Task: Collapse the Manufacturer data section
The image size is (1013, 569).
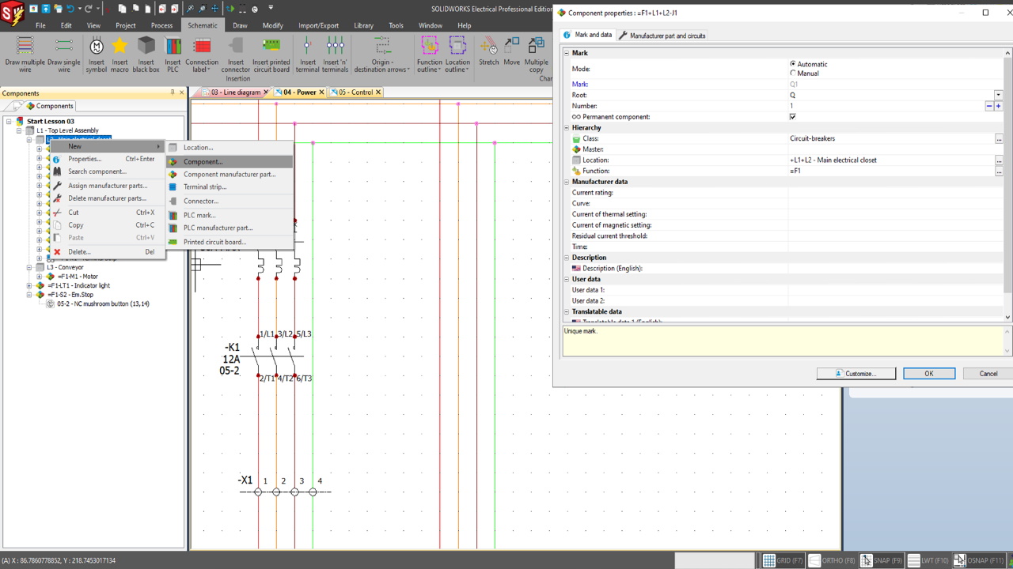Action: point(567,182)
